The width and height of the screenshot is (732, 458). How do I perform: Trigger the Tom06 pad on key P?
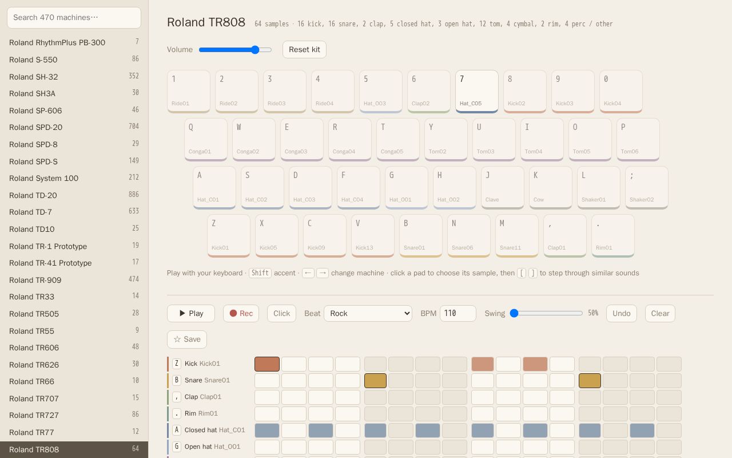(638, 140)
